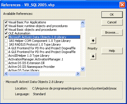
Task: Close the References dialog with X
Action: coord(122,5)
